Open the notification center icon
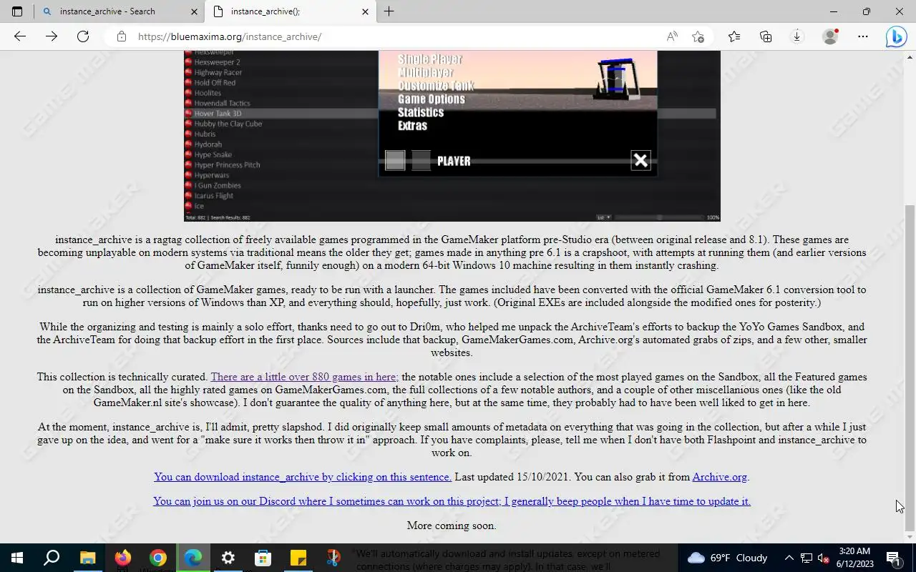The image size is (916, 572). click(x=893, y=558)
